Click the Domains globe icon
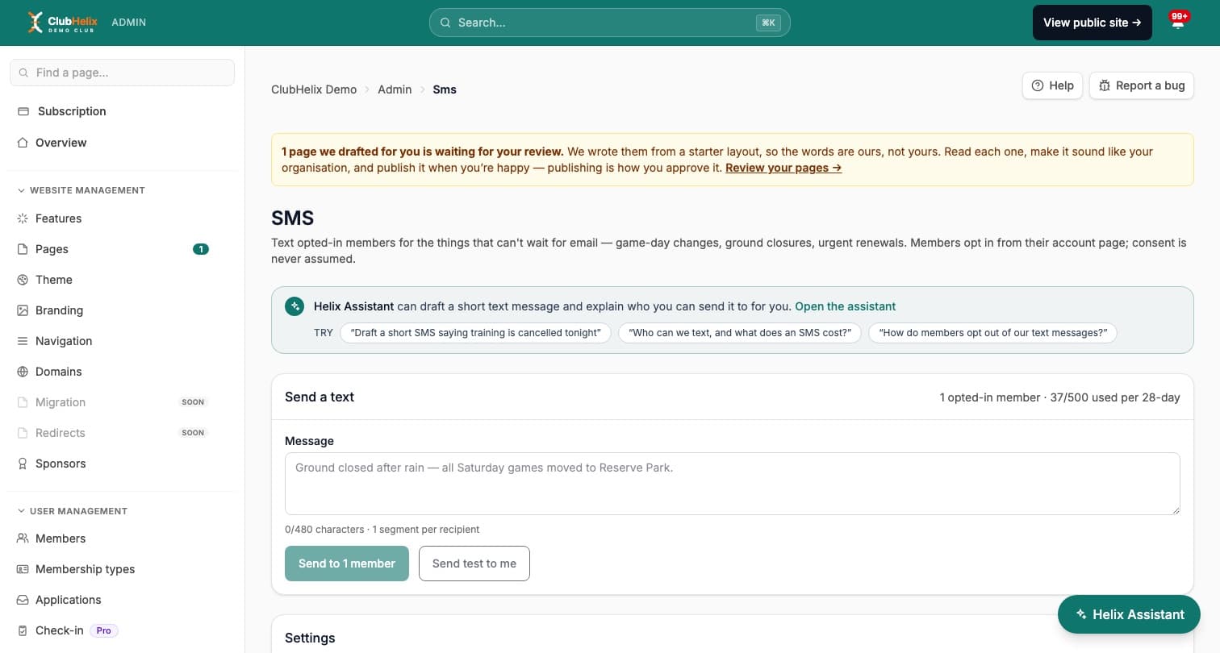 23,372
